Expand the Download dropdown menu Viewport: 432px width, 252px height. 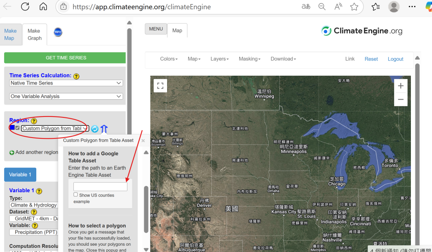[x=283, y=59]
